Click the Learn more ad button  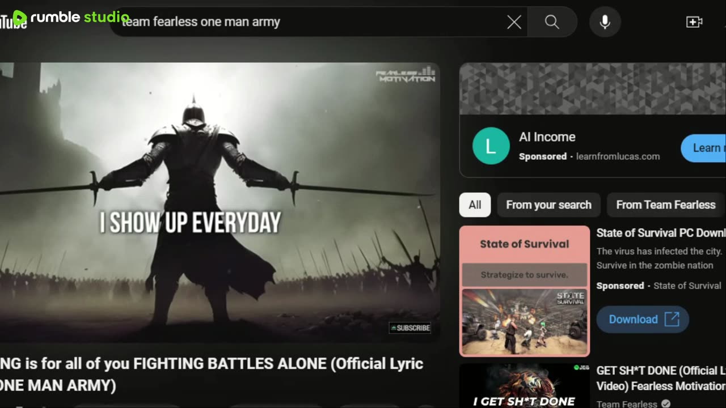[x=703, y=148]
